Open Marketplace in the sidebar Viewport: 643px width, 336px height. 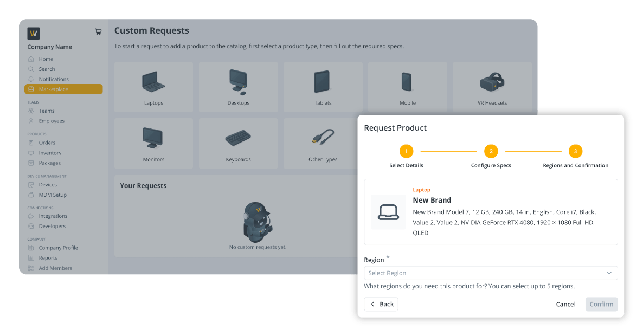tap(63, 89)
